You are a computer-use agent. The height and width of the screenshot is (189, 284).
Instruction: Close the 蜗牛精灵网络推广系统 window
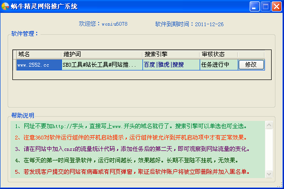pyautogui.click(x=276, y=7)
